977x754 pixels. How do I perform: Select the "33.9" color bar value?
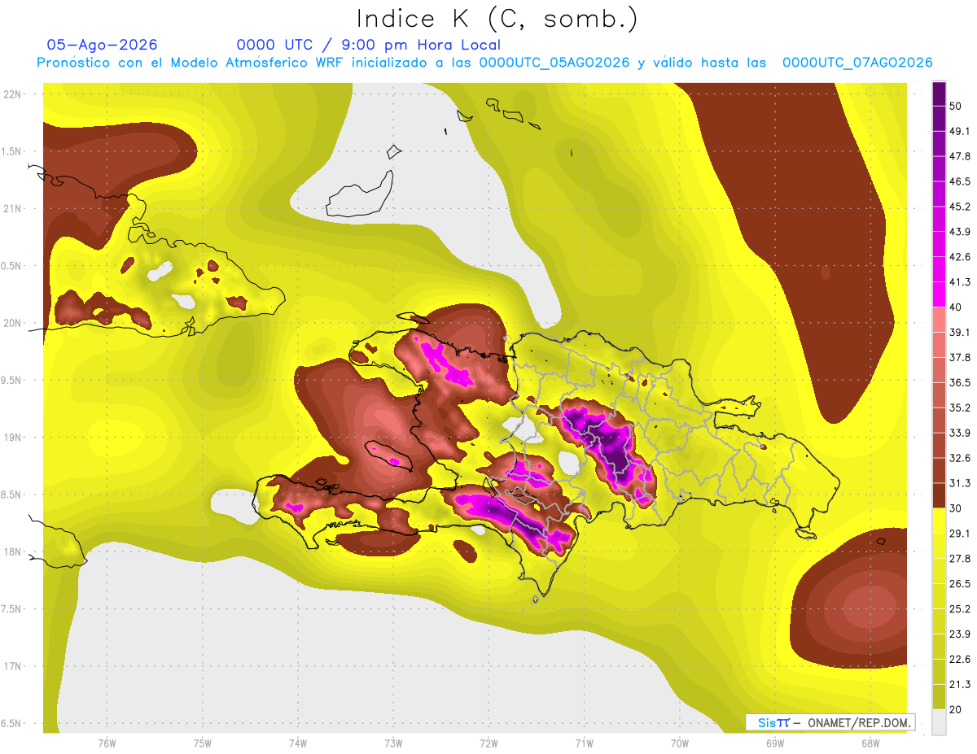coord(960,433)
